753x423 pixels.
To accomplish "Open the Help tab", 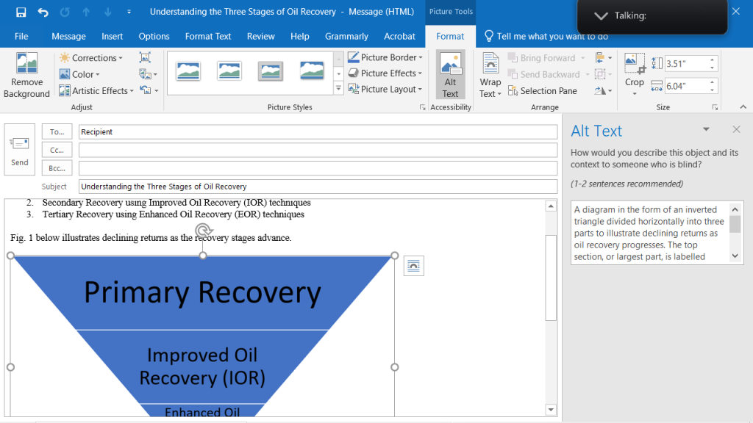I will point(300,37).
